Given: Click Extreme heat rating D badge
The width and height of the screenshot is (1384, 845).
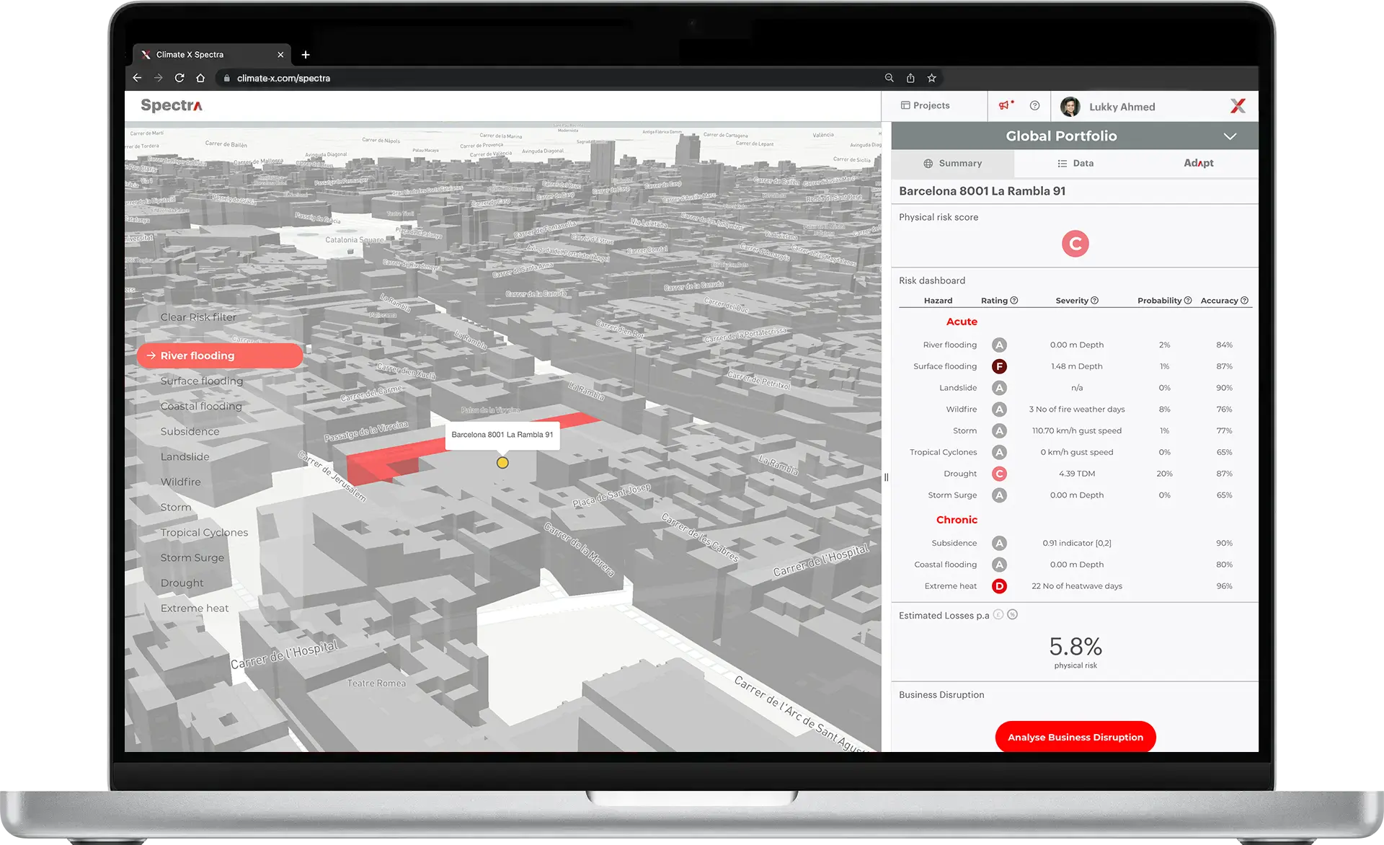Looking at the screenshot, I should tap(999, 586).
